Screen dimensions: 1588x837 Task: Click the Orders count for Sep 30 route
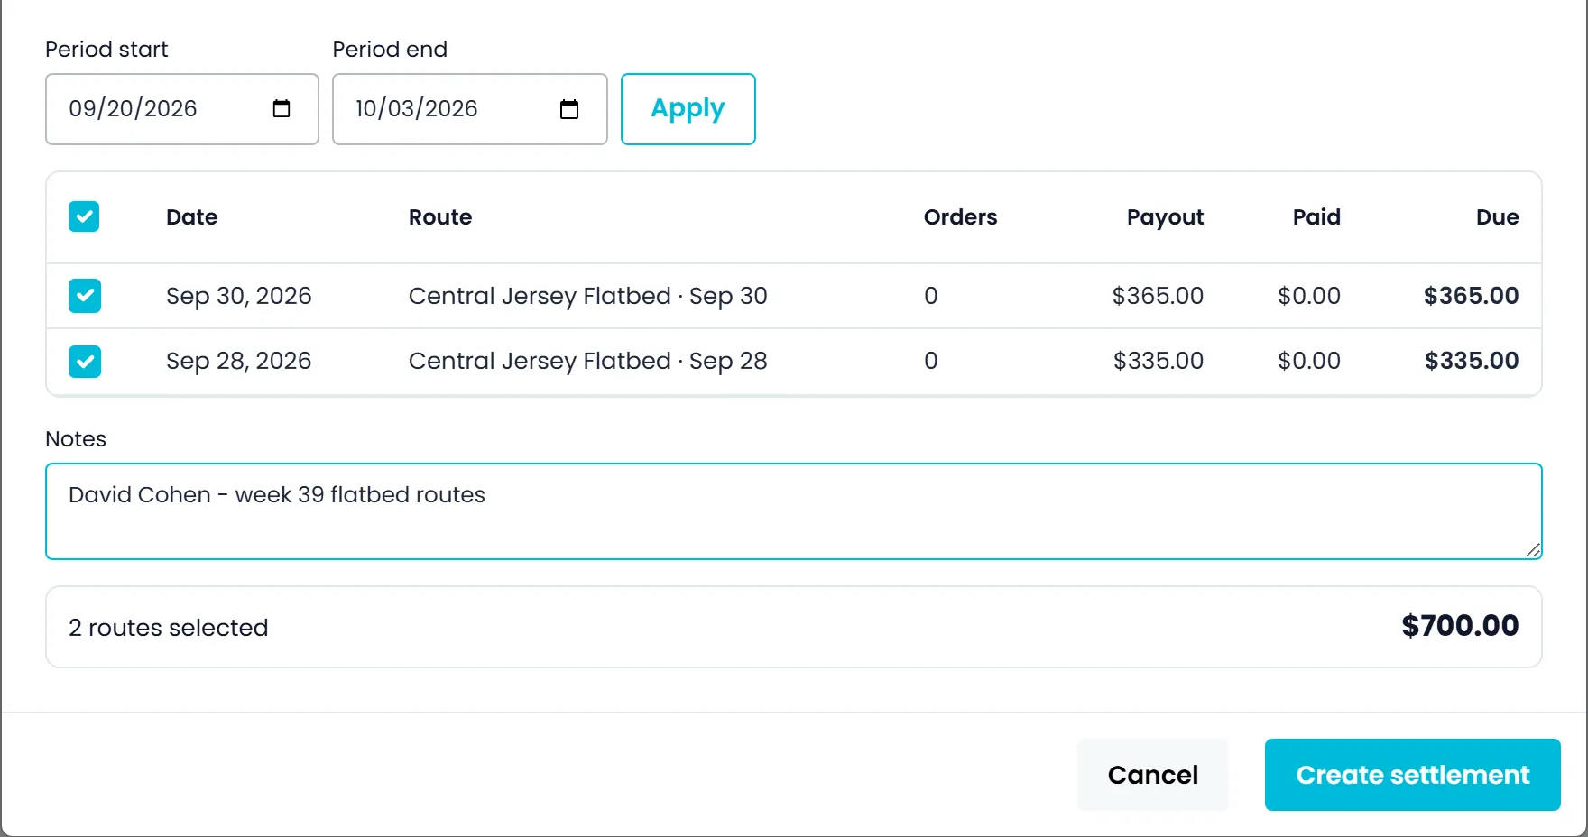pos(931,296)
